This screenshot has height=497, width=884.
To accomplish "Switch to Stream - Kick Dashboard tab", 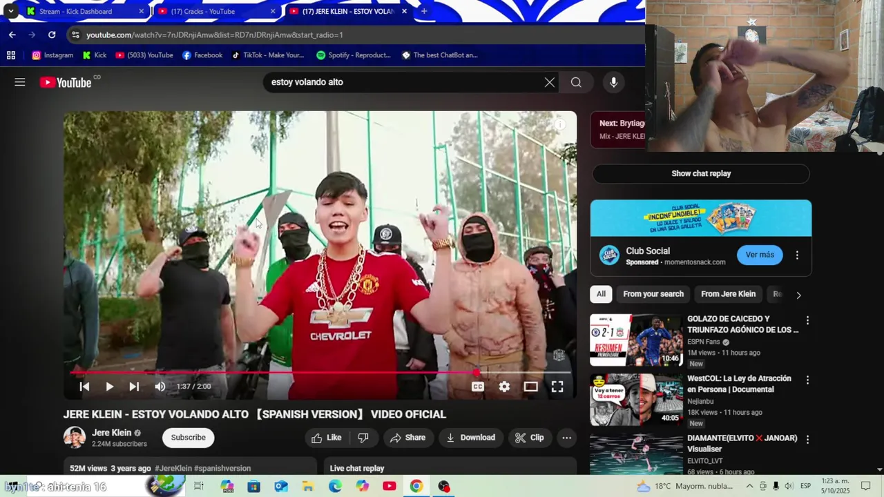I will [x=85, y=11].
